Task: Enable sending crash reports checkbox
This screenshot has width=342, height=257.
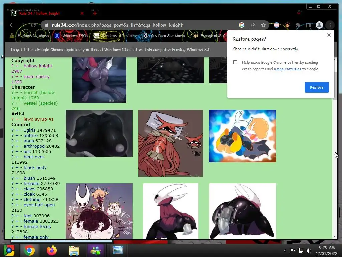Action: click(235, 62)
